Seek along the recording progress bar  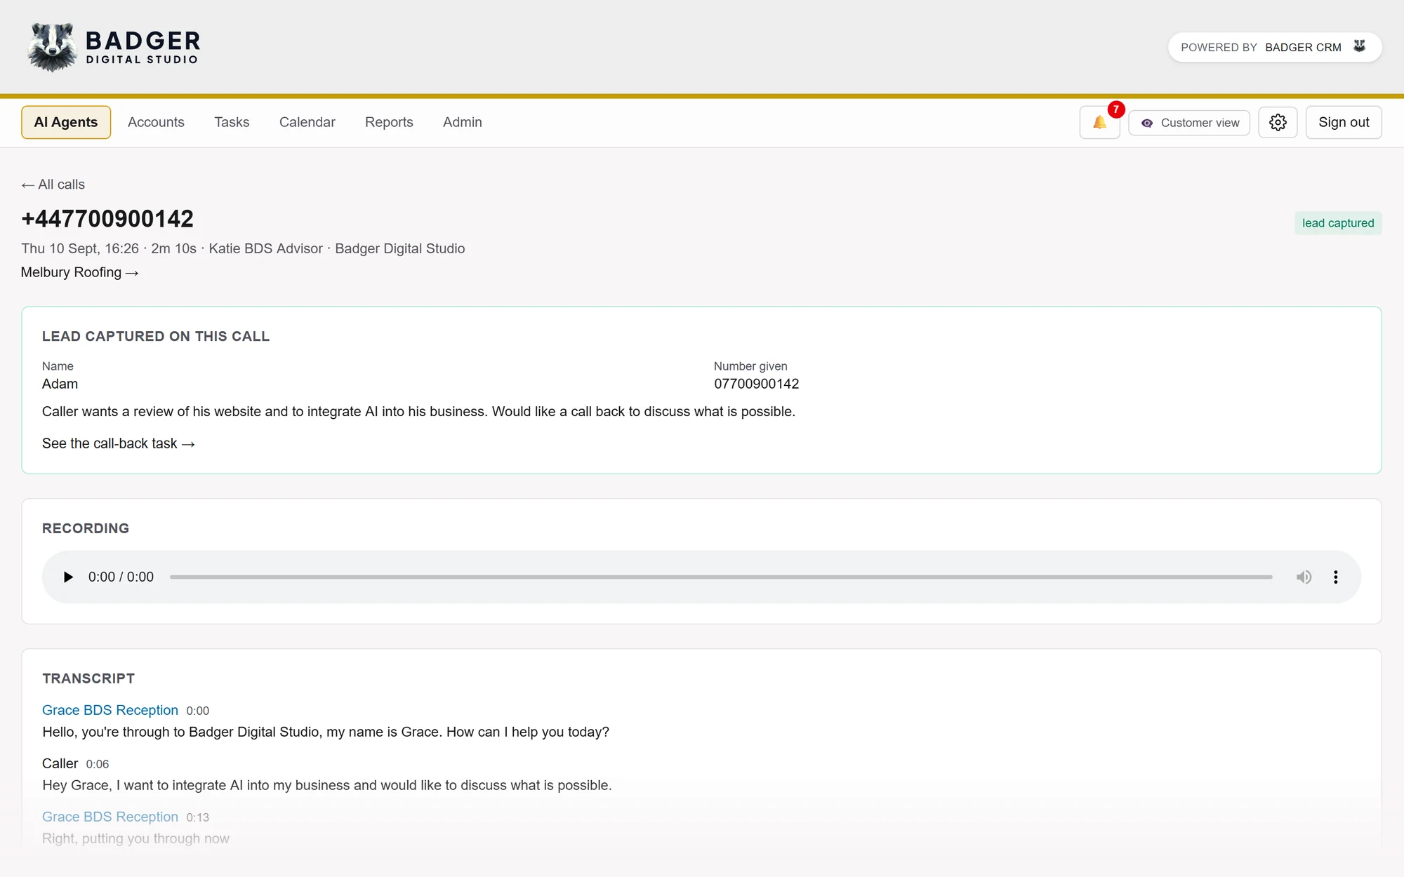[x=721, y=577]
